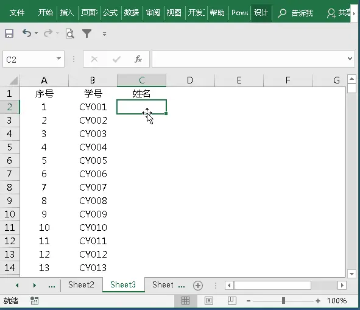Screen dimensions: 360x310
Task: Add a new sheet with plus icon
Action: click(x=198, y=286)
